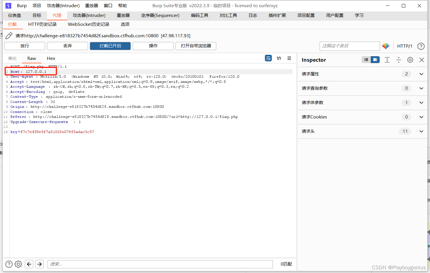Switch to 仪表盘 tab

(15, 15)
